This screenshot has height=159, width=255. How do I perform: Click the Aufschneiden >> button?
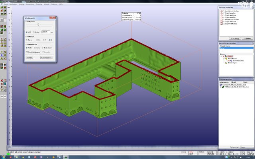pos(46,58)
